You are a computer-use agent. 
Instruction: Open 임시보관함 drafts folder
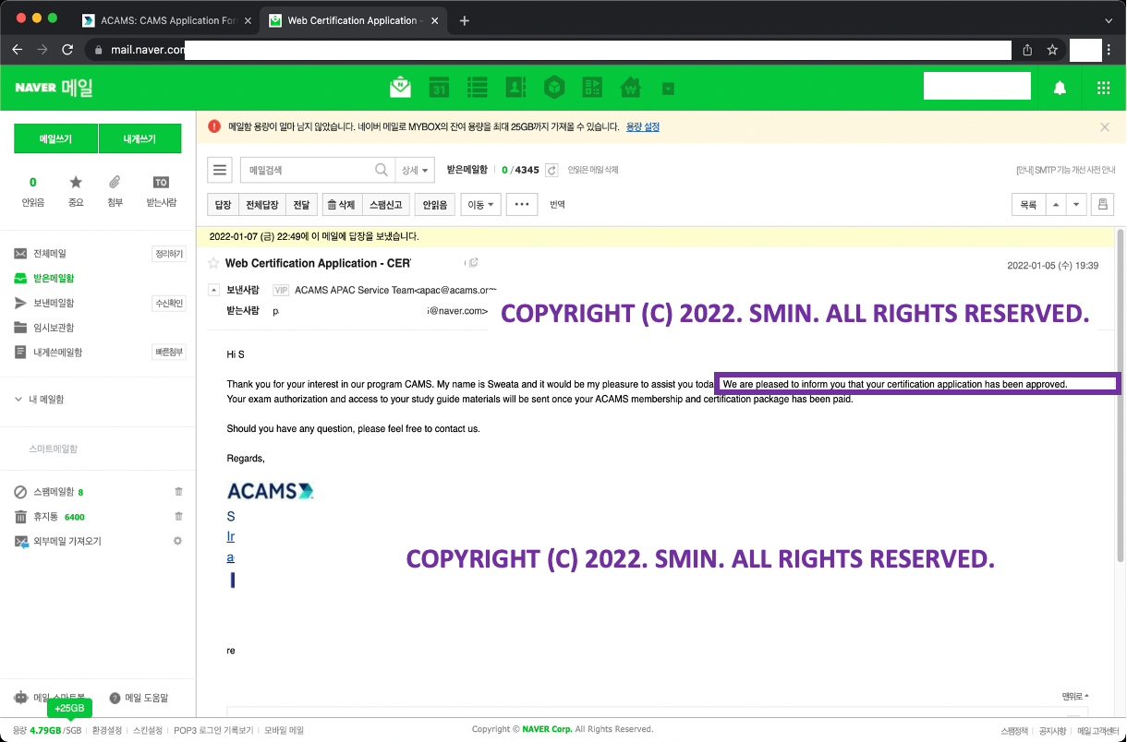click(x=54, y=328)
